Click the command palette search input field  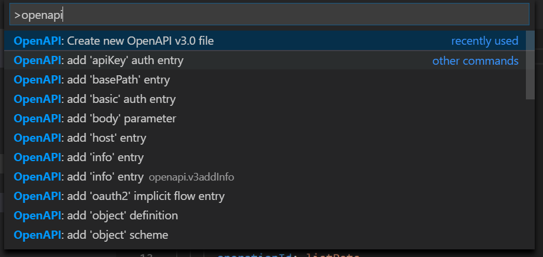tap(269, 14)
